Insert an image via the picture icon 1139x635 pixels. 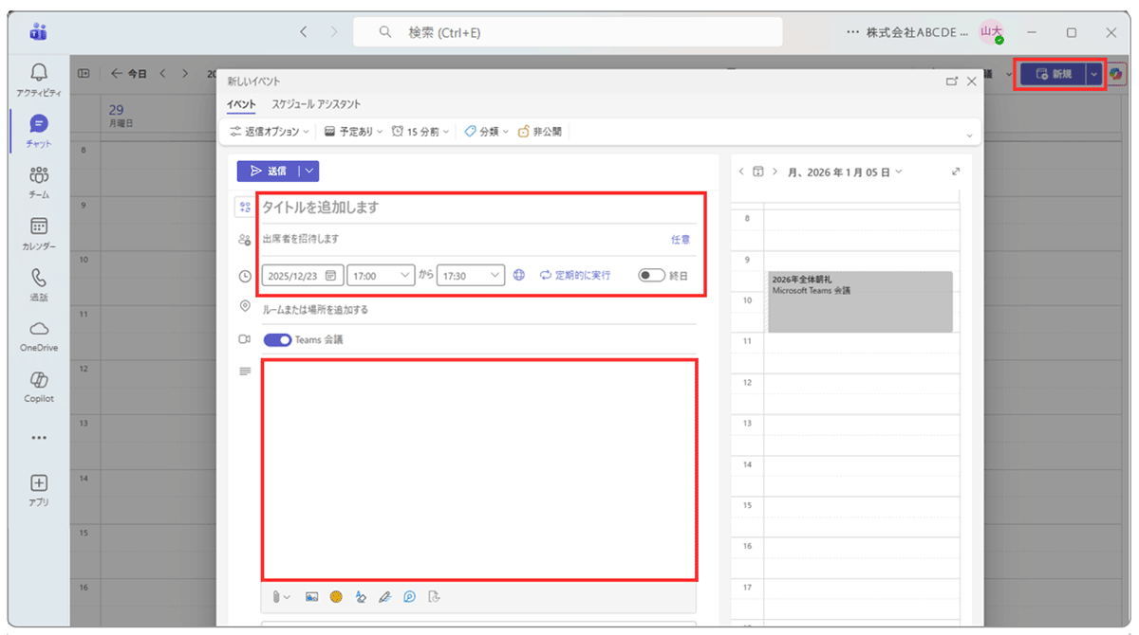(x=311, y=596)
